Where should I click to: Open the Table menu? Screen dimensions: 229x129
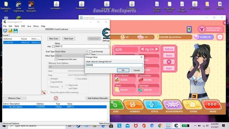(17, 26)
